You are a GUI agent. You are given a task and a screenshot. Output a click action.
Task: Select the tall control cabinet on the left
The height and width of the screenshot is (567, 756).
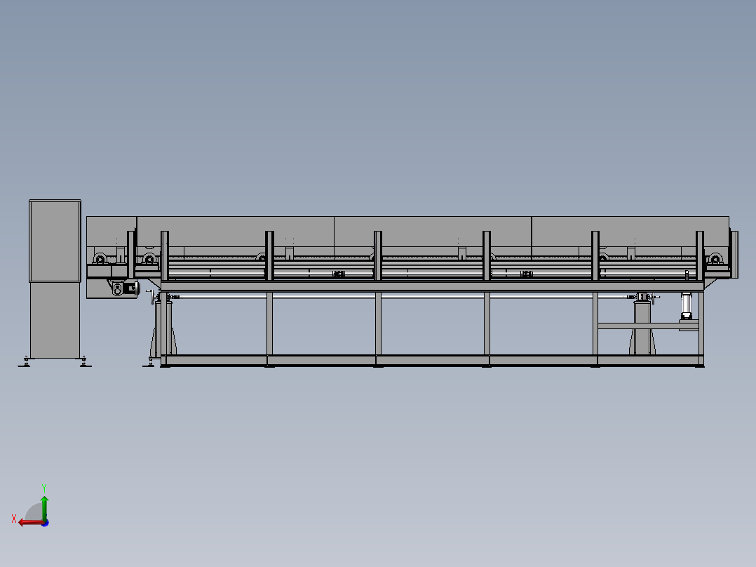pos(55,279)
